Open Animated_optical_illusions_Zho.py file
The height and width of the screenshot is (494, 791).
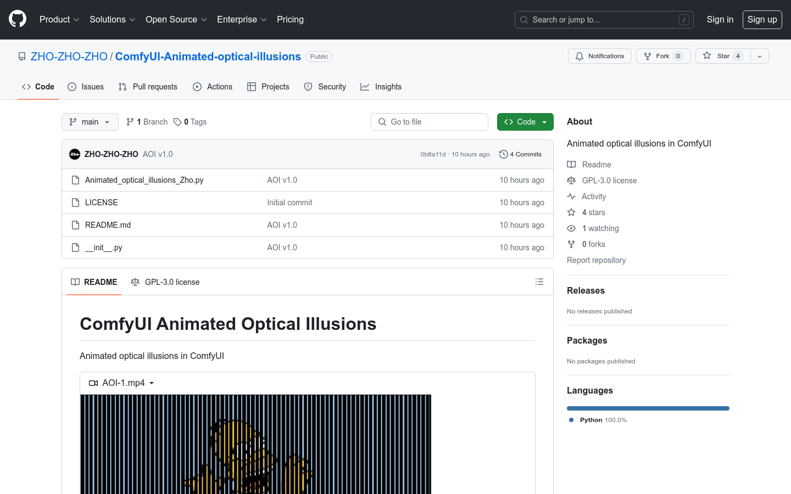pyautogui.click(x=144, y=180)
